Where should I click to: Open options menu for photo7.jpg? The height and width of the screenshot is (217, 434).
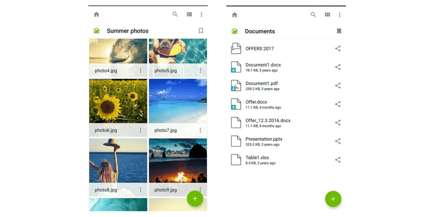point(200,130)
